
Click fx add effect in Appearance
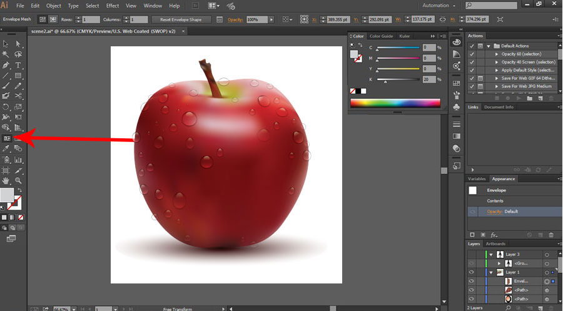(494, 235)
